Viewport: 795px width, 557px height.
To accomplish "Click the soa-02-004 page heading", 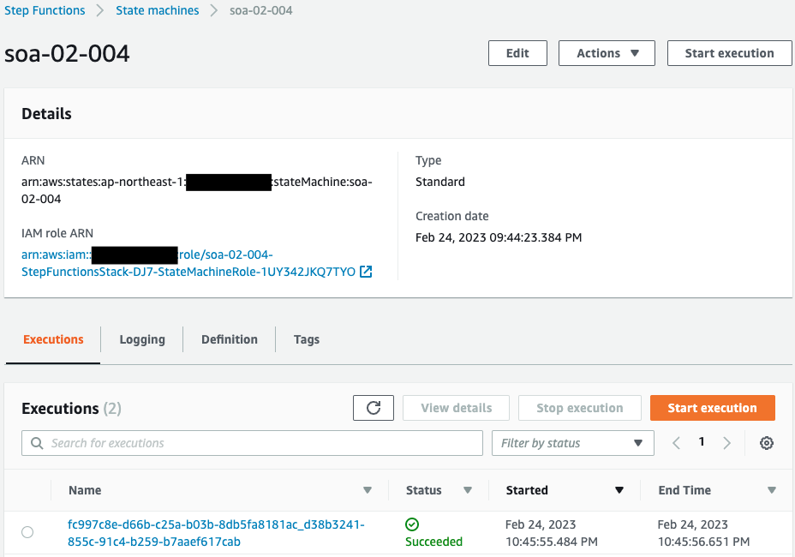I will point(67,53).
